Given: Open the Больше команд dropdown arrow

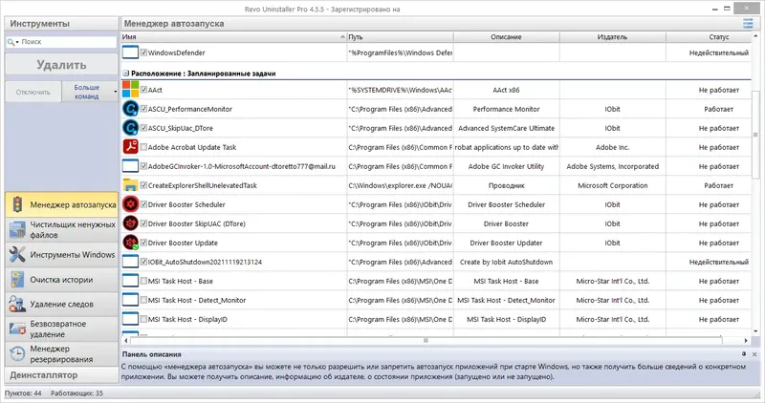Looking at the screenshot, I should point(115,92).
